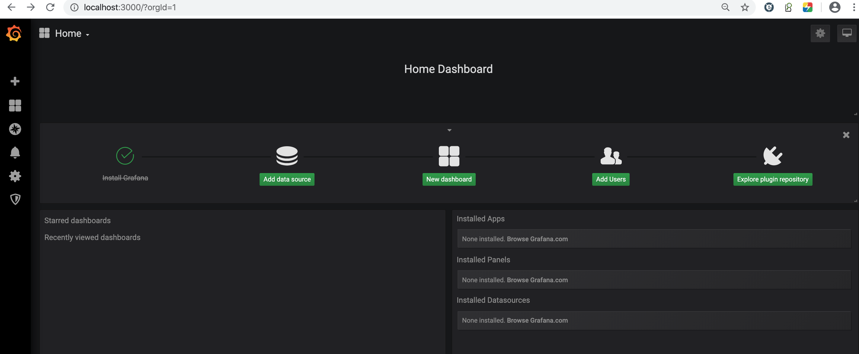
Task: Click the Recently viewed dashboards heading
Action: 92,237
